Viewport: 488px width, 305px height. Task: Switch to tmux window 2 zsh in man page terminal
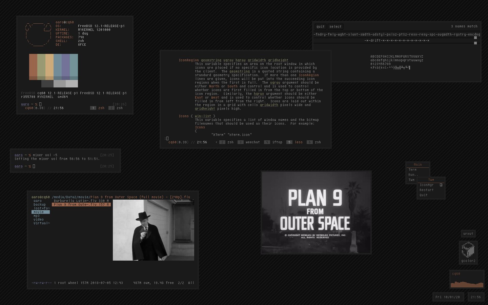pyautogui.click(x=226, y=142)
